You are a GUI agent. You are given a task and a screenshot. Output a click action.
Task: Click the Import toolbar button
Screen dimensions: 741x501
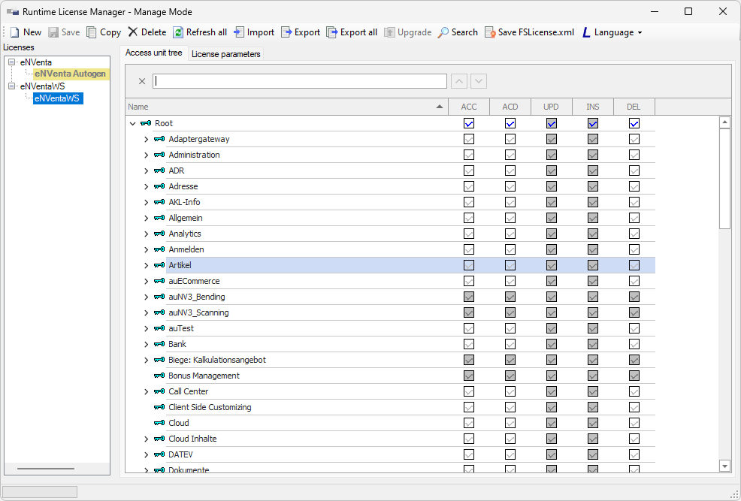pos(254,32)
